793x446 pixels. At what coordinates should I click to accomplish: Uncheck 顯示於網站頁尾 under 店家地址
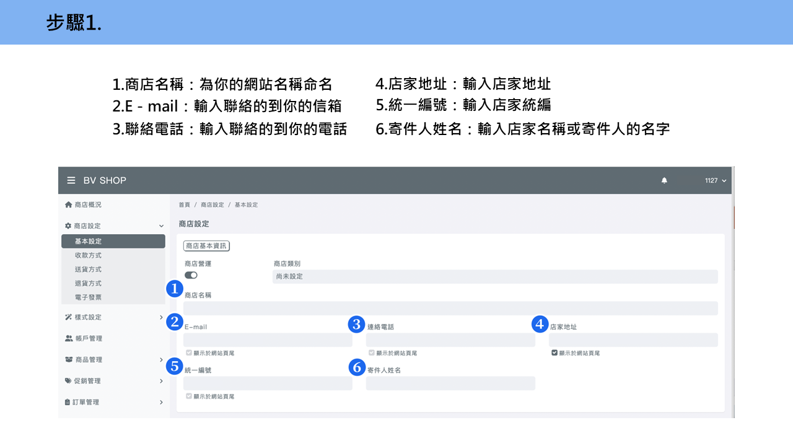click(554, 352)
